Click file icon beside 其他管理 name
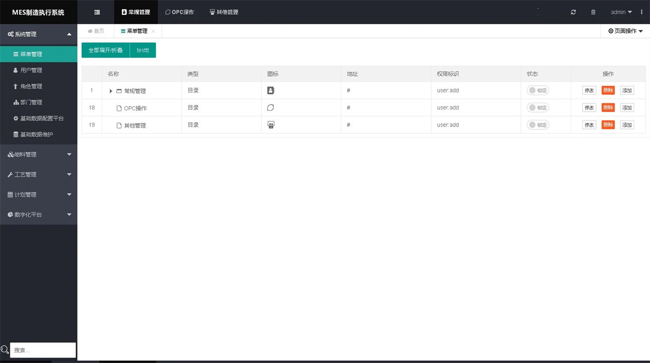The image size is (650, 363). pyautogui.click(x=119, y=126)
